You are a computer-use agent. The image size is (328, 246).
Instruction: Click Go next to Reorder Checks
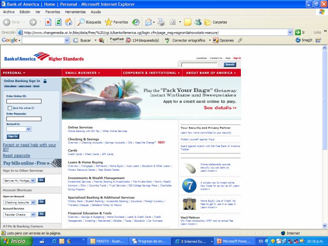click(x=41, y=214)
